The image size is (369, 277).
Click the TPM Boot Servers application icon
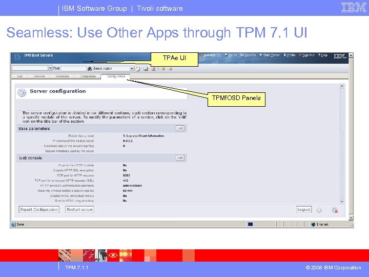tap(17, 57)
